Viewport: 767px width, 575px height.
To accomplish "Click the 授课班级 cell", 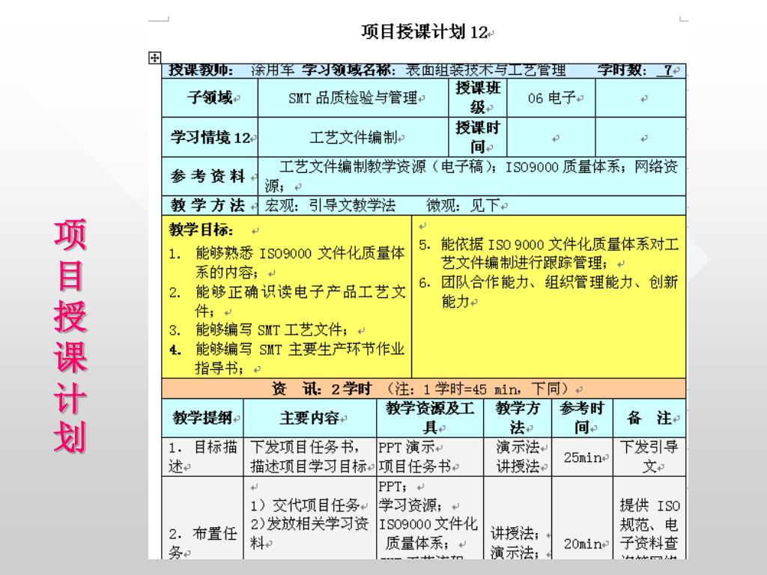I will pyautogui.click(x=478, y=98).
